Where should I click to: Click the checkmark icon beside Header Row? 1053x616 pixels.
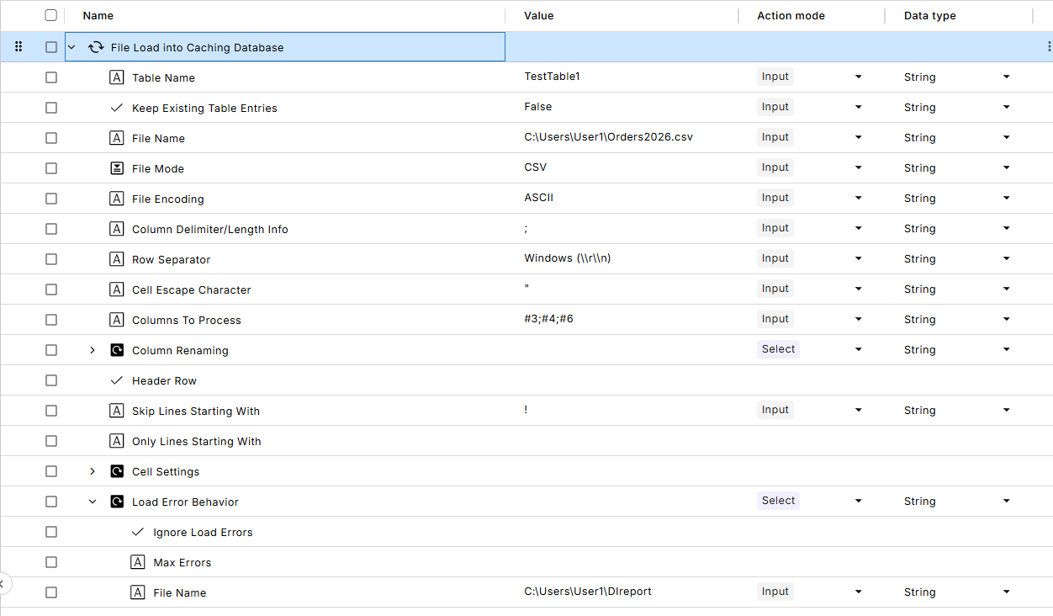117,380
